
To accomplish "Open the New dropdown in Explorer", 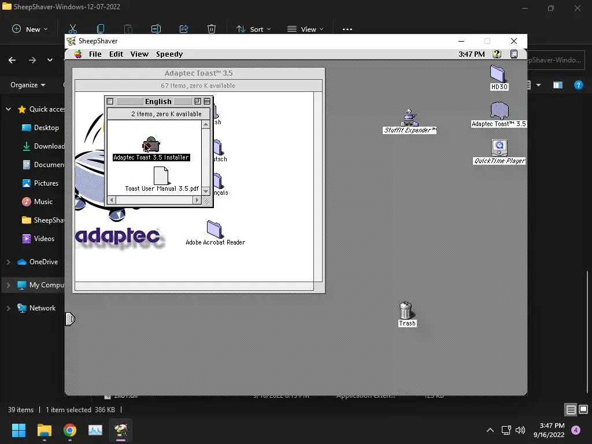I will point(30,29).
